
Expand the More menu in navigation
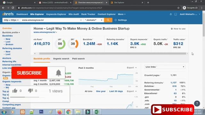[122, 14]
